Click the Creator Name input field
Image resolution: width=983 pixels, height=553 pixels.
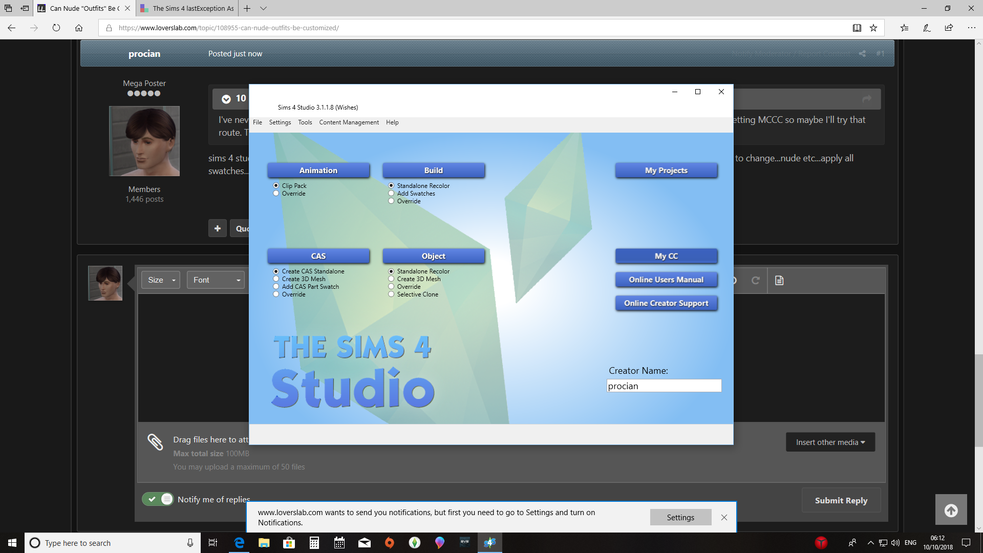[664, 386]
